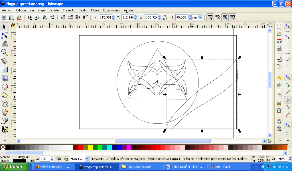Select the Measure ruler tool
292x171 pixels.
coord(5,61)
